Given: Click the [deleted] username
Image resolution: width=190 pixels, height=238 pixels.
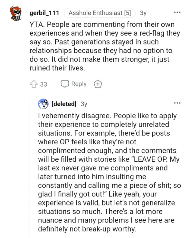Looking at the screenshot, I should point(64,104).
